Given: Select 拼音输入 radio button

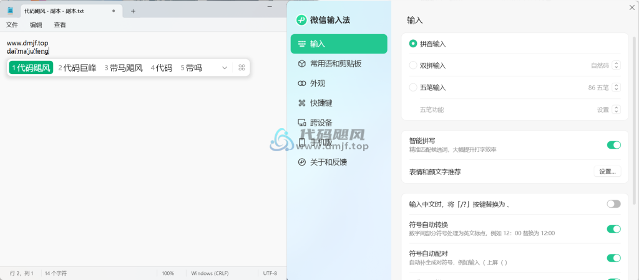Looking at the screenshot, I should point(413,44).
